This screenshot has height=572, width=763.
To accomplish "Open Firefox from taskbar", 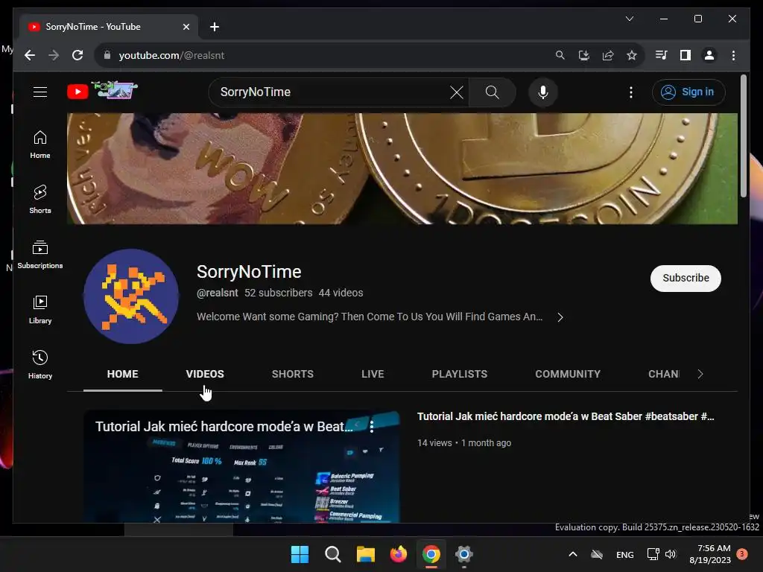I will [x=399, y=554].
